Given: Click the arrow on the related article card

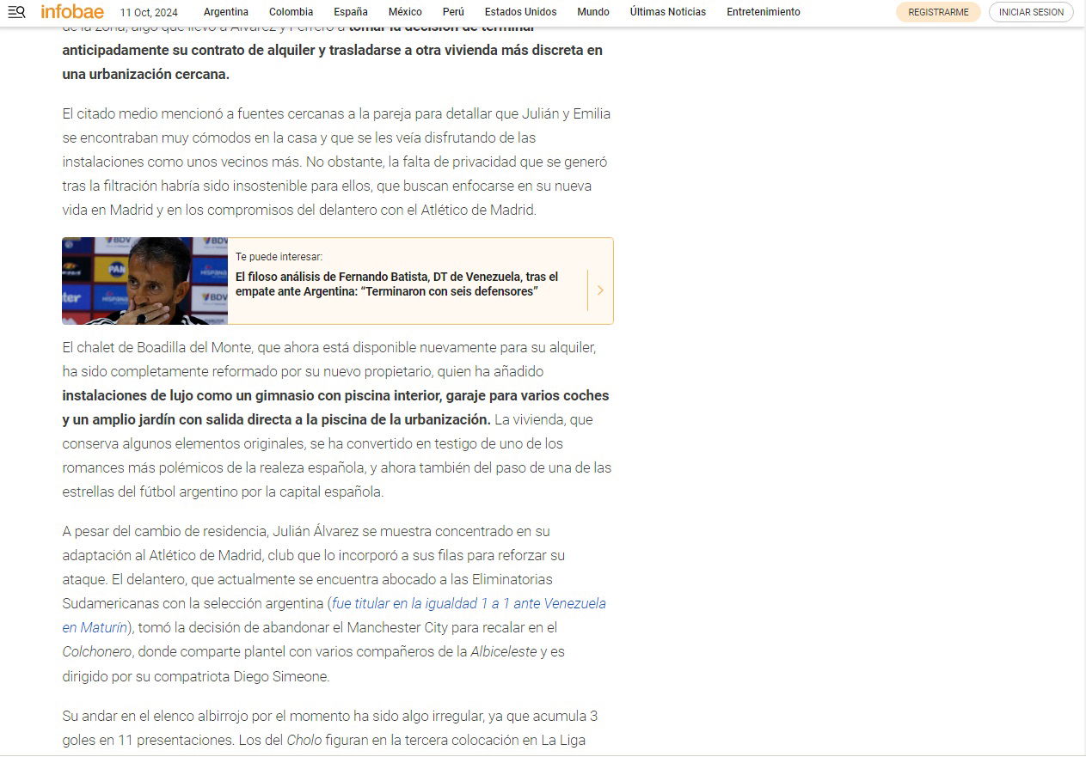Looking at the screenshot, I should tap(600, 290).
